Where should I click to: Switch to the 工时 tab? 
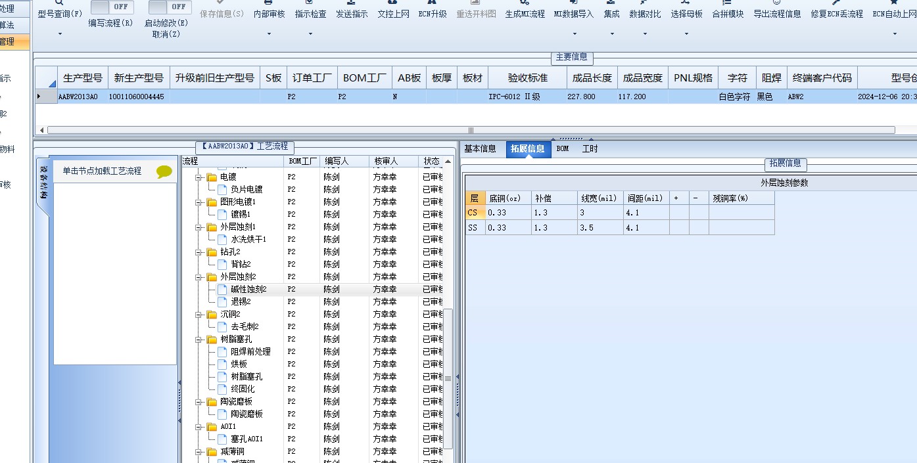coord(590,149)
